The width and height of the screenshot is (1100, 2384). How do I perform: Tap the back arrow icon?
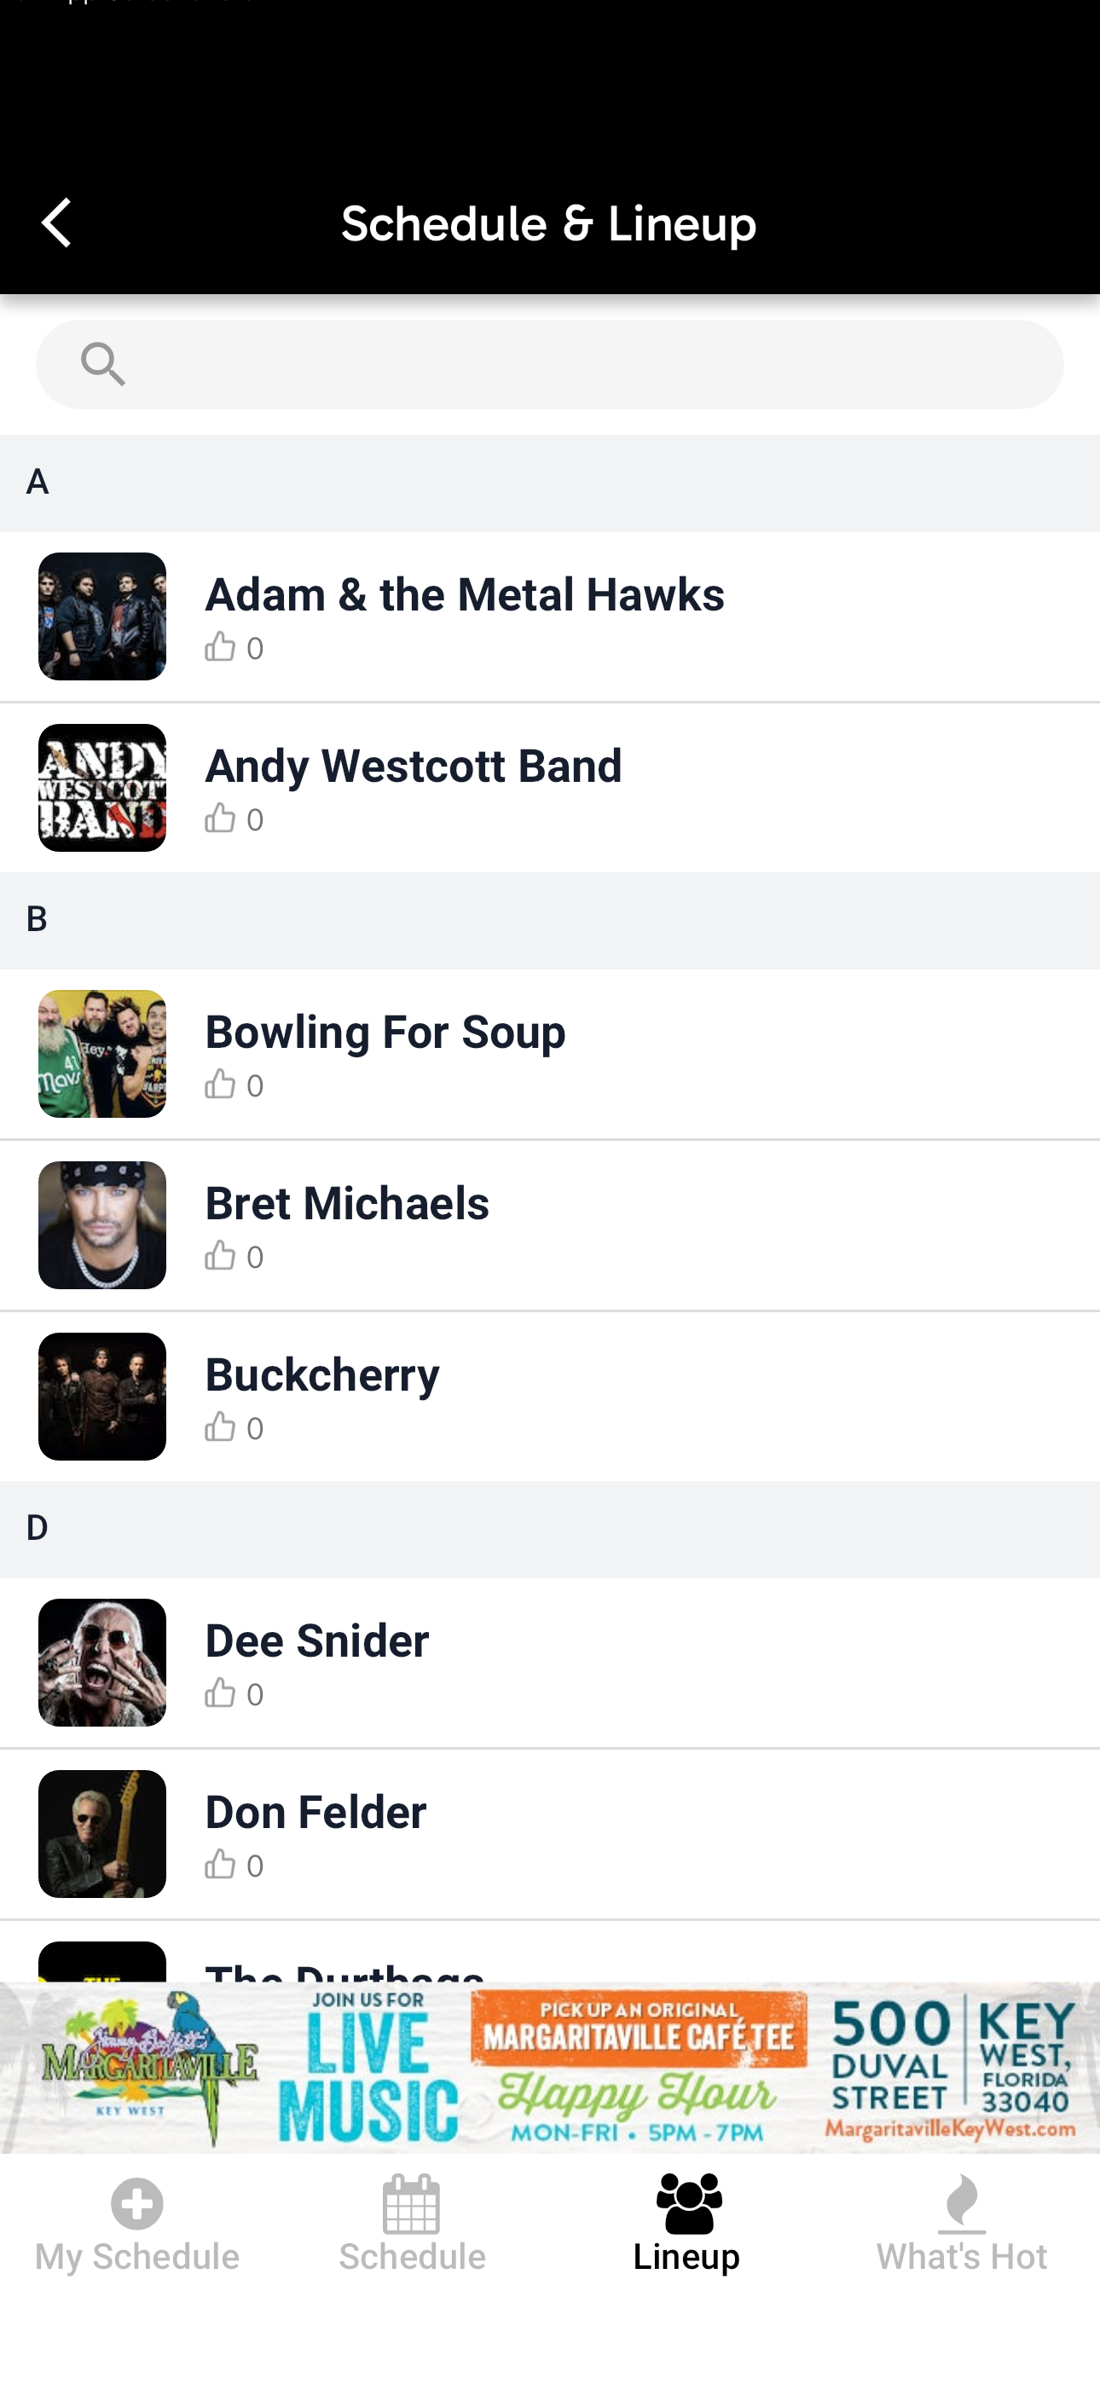(55, 223)
